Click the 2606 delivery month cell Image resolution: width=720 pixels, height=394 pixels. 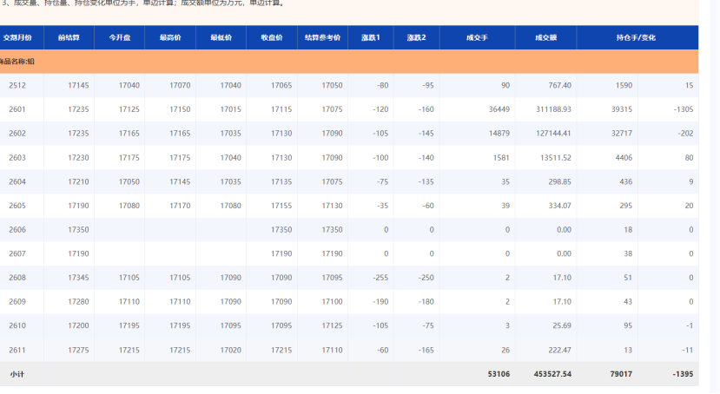pyautogui.click(x=17, y=229)
